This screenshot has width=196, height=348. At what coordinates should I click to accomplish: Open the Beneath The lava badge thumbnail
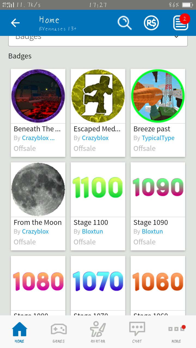pos(38,96)
